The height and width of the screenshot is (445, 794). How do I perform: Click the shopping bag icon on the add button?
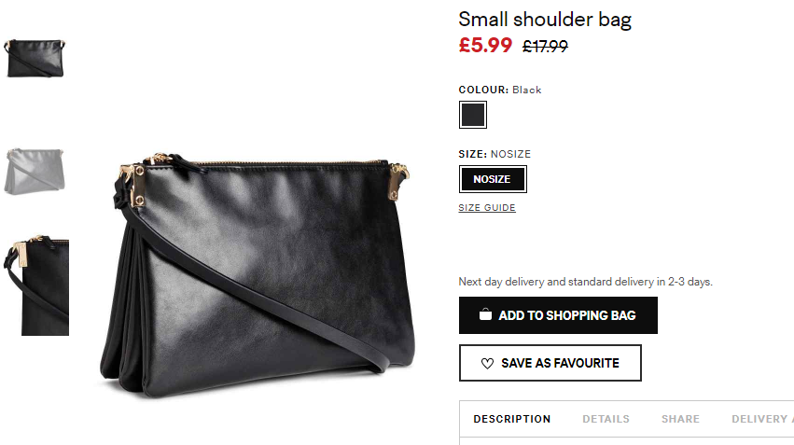point(485,315)
